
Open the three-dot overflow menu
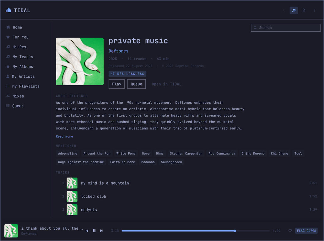[314, 10]
